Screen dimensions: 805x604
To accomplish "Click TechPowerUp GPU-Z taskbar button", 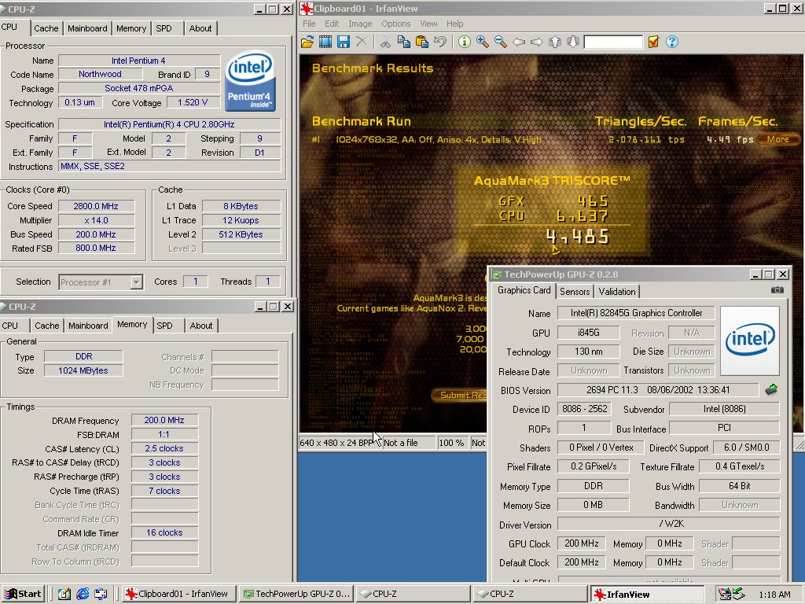I will coord(296,595).
